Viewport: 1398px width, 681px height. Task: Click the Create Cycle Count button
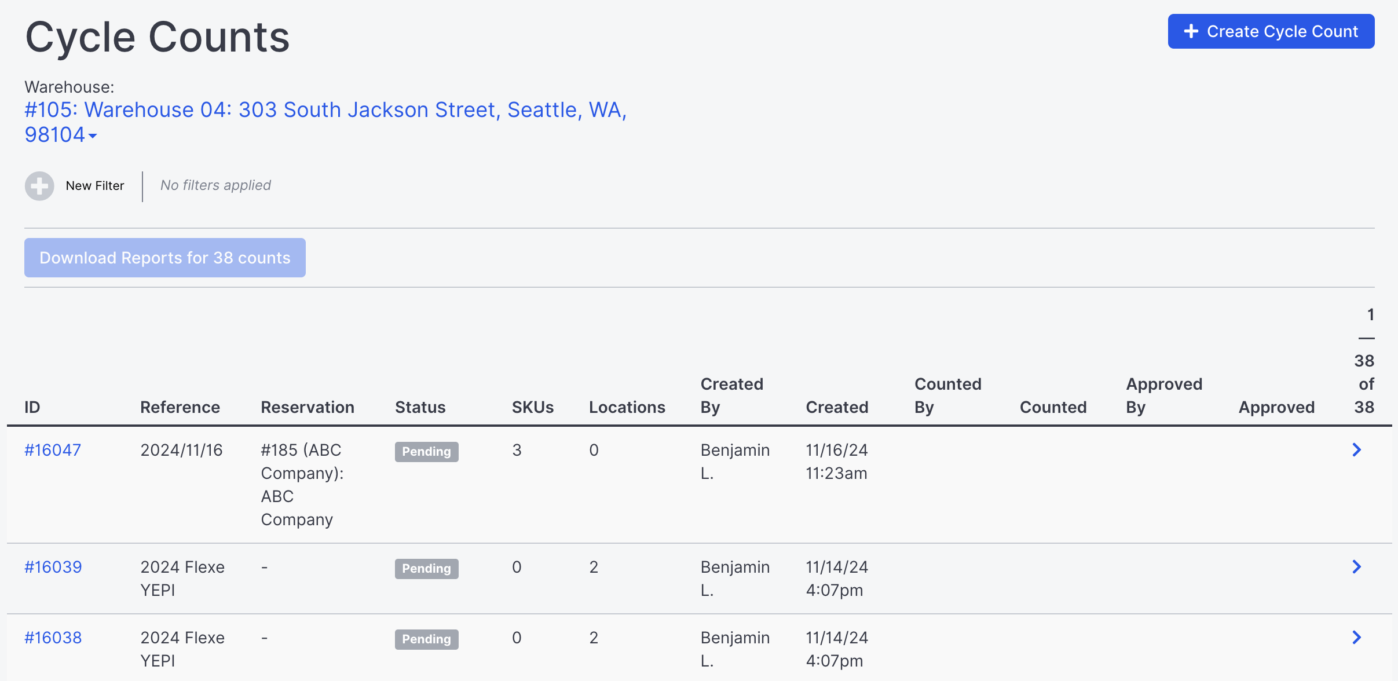1271,31
